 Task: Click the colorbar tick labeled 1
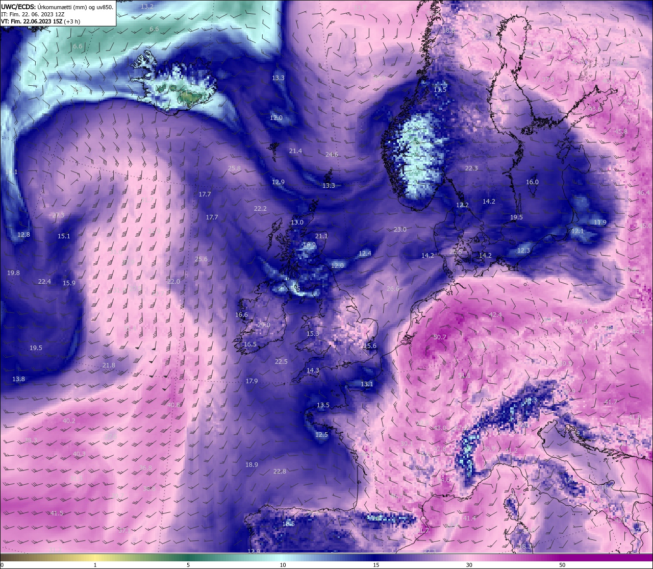(x=95, y=565)
